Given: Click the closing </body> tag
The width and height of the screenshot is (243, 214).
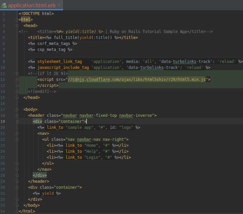Looking at the screenshot, I should coord(32,205).
